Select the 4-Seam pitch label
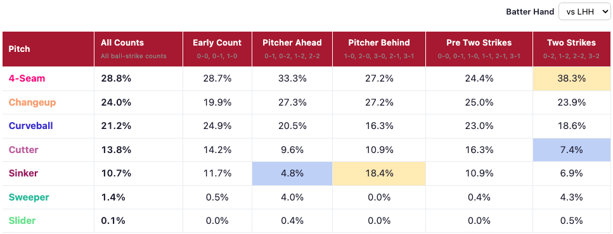The image size is (613, 234). click(x=27, y=78)
